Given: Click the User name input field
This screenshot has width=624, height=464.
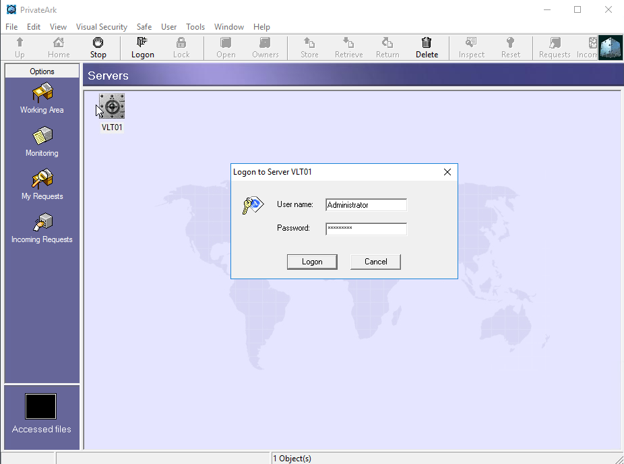Looking at the screenshot, I should 366,204.
